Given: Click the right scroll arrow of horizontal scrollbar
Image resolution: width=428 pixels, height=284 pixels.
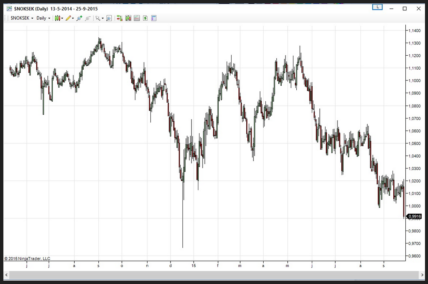Looking at the screenshot, I should pos(422,275).
